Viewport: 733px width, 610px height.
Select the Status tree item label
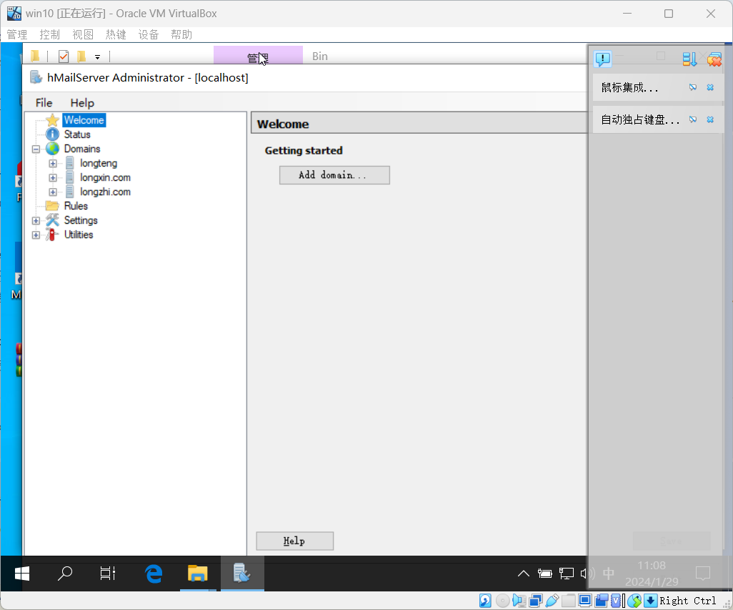[77, 134]
